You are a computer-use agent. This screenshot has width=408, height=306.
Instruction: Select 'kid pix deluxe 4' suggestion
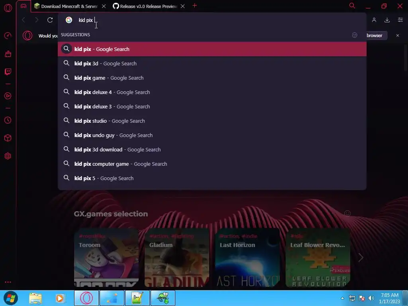[212, 92]
